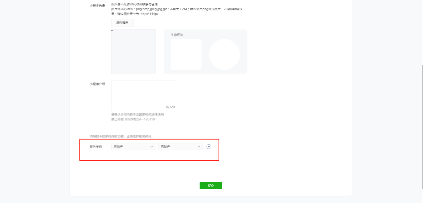Click the plus icon to add service category
The width and height of the screenshot is (423, 203).
(x=209, y=147)
